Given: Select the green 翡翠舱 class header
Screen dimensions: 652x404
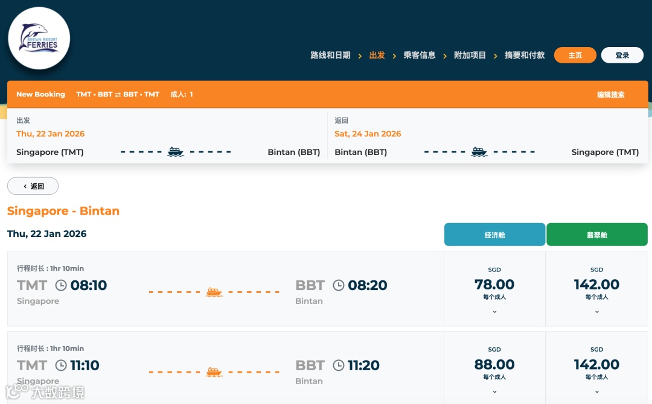Looking at the screenshot, I should pyautogui.click(x=597, y=235).
